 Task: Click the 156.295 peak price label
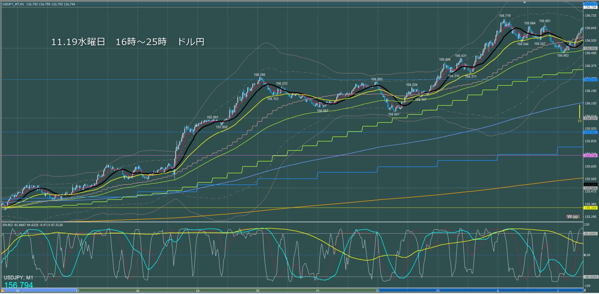pyautogui.click(x=259, y=75)
